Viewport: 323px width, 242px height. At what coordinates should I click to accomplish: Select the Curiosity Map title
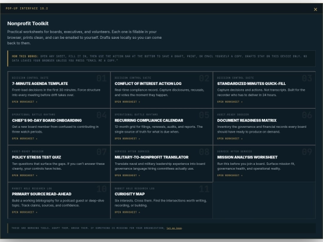pyautogui.click(x=130, y=194)
